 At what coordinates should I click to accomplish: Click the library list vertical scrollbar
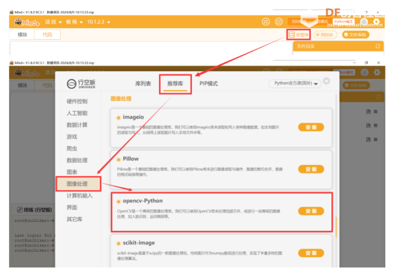336,227
